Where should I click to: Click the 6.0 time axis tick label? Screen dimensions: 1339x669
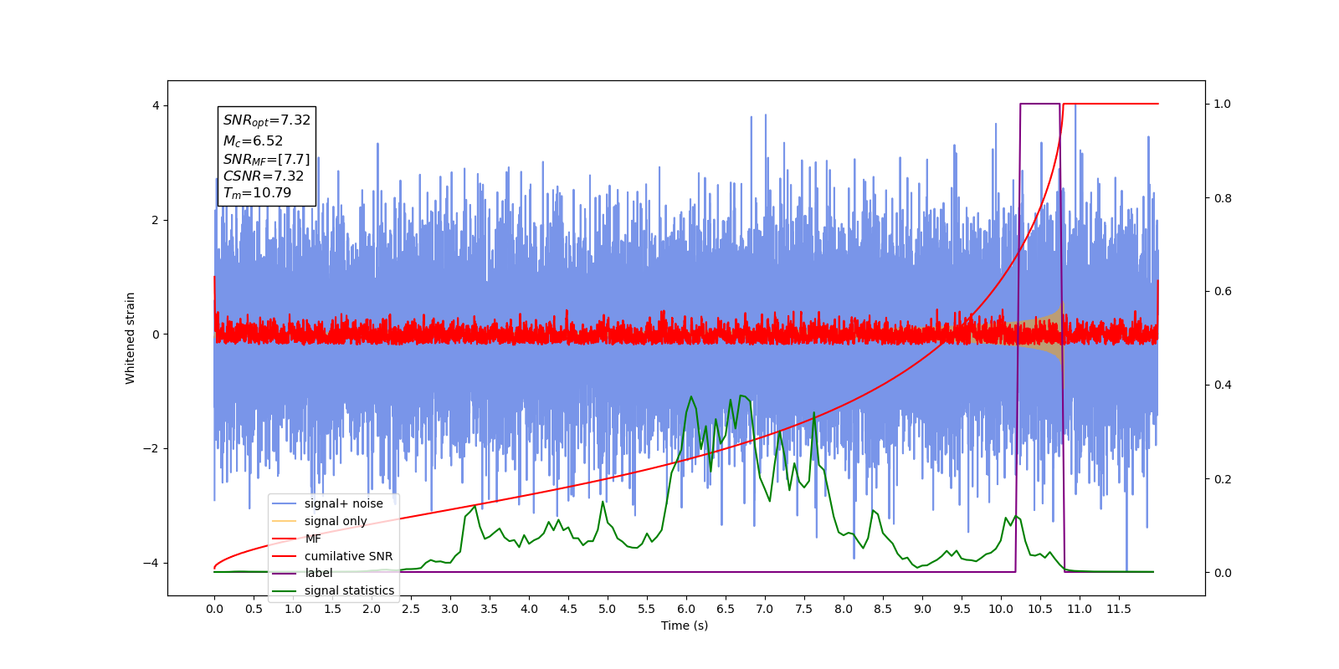point(686,609)
